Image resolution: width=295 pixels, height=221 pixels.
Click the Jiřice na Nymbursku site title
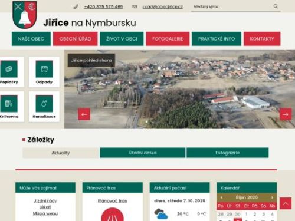[90, 23]
